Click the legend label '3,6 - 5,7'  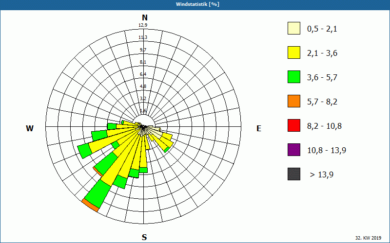[x=322, y=78]
